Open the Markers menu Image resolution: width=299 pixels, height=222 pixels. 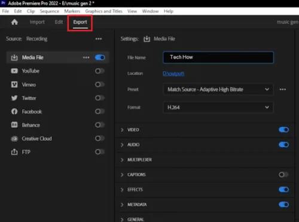(x=72, y=11)
